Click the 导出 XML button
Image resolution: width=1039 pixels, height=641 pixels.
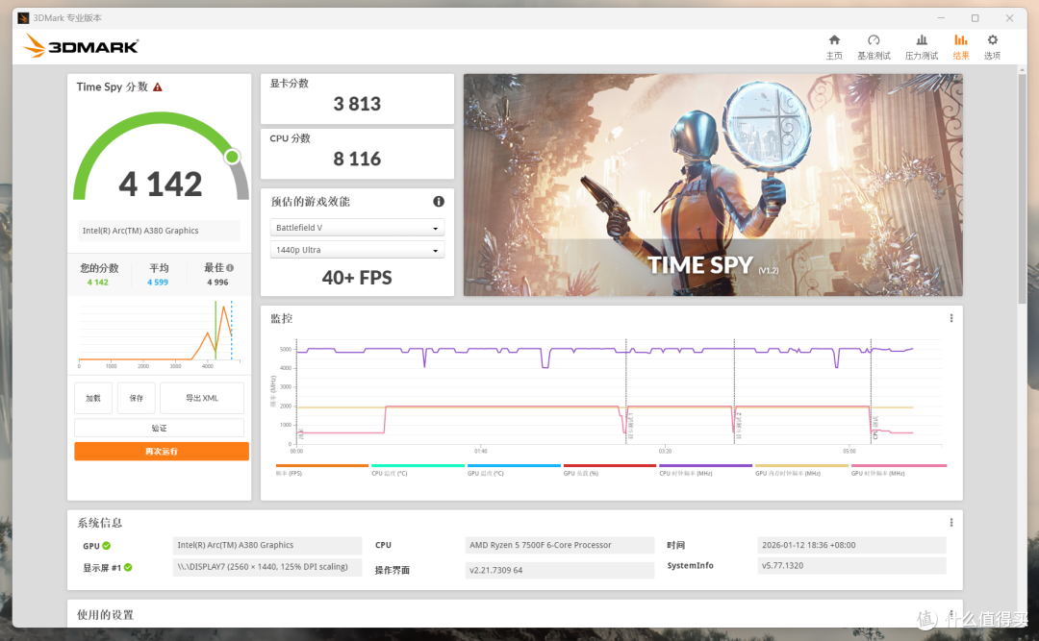pyautogui.click(x=201, y=398)
